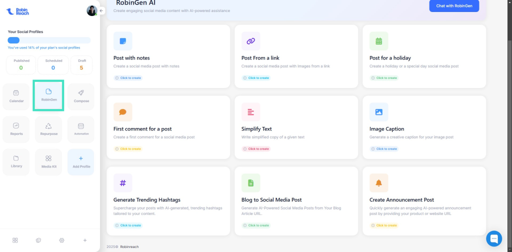
Task: Click the Scheduled count box
Action: coord(53,65)
